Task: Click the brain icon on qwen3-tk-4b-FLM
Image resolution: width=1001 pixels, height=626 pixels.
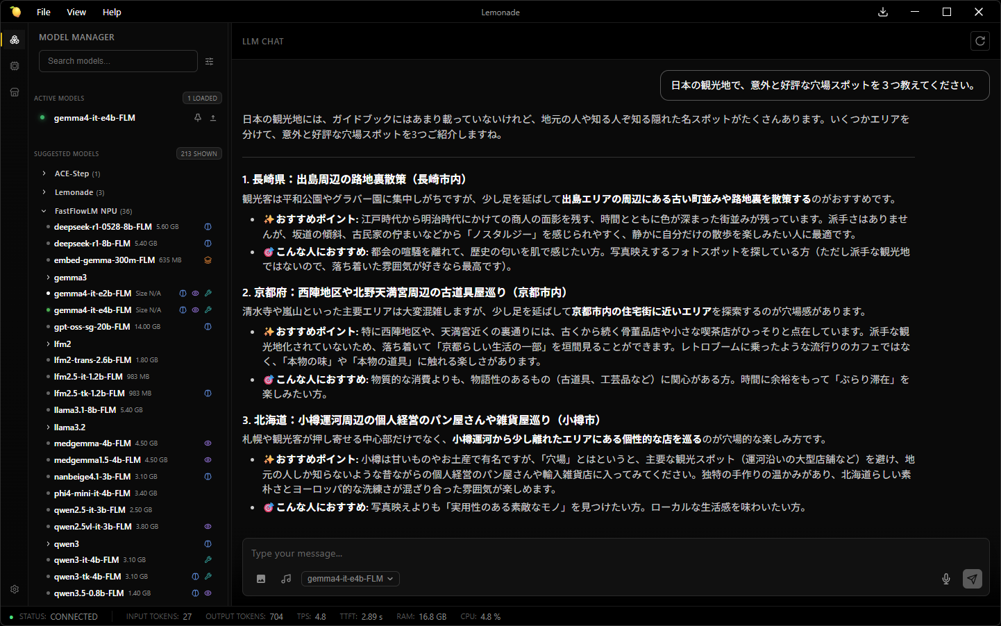Action: coord(195,577)
